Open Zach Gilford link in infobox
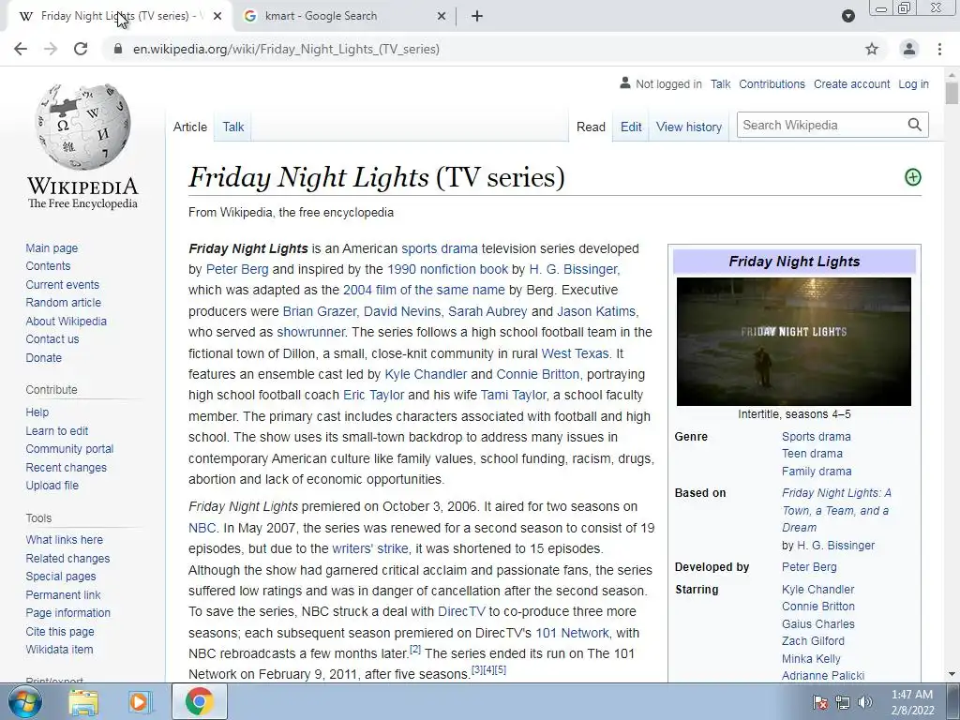The height and width of the screenshot is (720, 960). [x=813, y=641]
